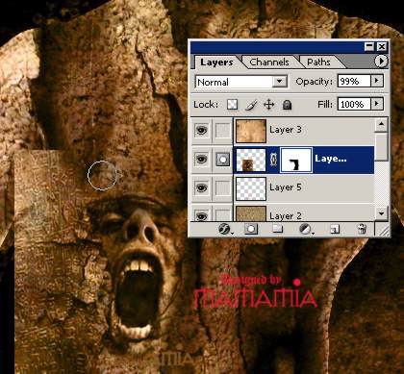404x374 pixels.
Task: Select the Layer 5 name
Action: coord(286,187)
